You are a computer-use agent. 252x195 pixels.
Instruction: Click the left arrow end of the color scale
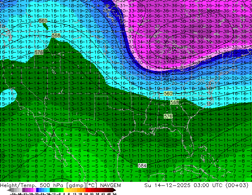(9, 190)
